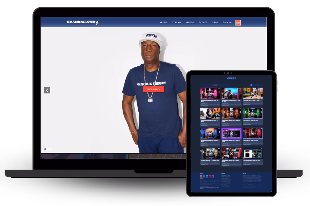Play the video with white panel and green shirt

253,153
